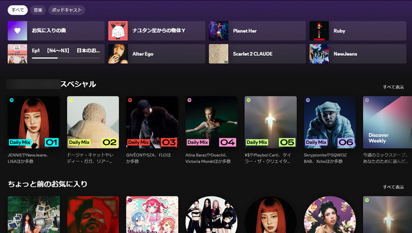
Task: Click the Planet Her album cover
Action: [x=218, y=31]
